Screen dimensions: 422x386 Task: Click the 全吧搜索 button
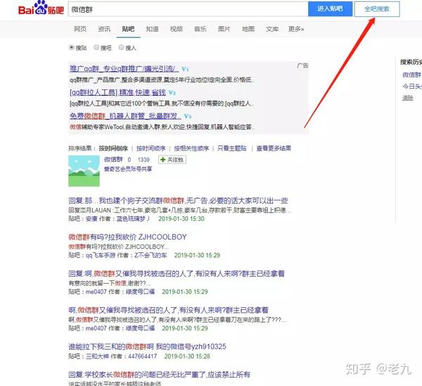(x=377, y=9)
